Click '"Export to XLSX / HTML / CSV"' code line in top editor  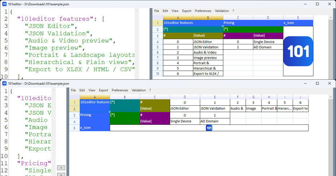(80, 70)
